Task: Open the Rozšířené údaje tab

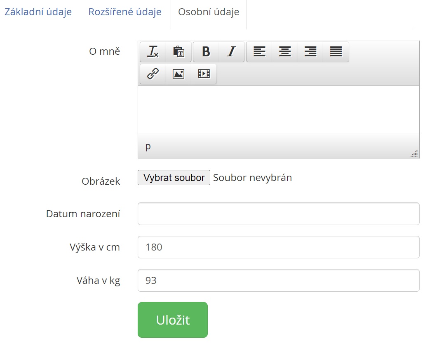Action: pyautogui.click(x=125, y=12)
